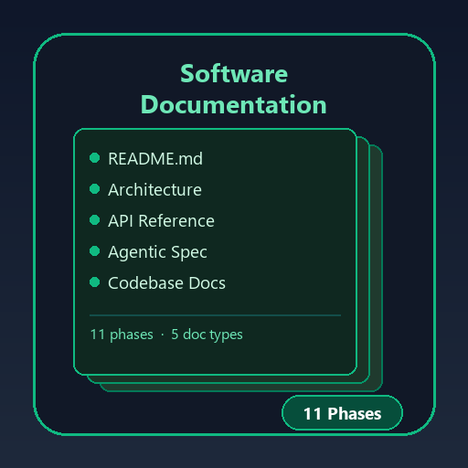This screenshot has height=468, width=468.
Task: Click the green bullet beside Architecture
Action: pyautogui.click(x=95, y=189)
